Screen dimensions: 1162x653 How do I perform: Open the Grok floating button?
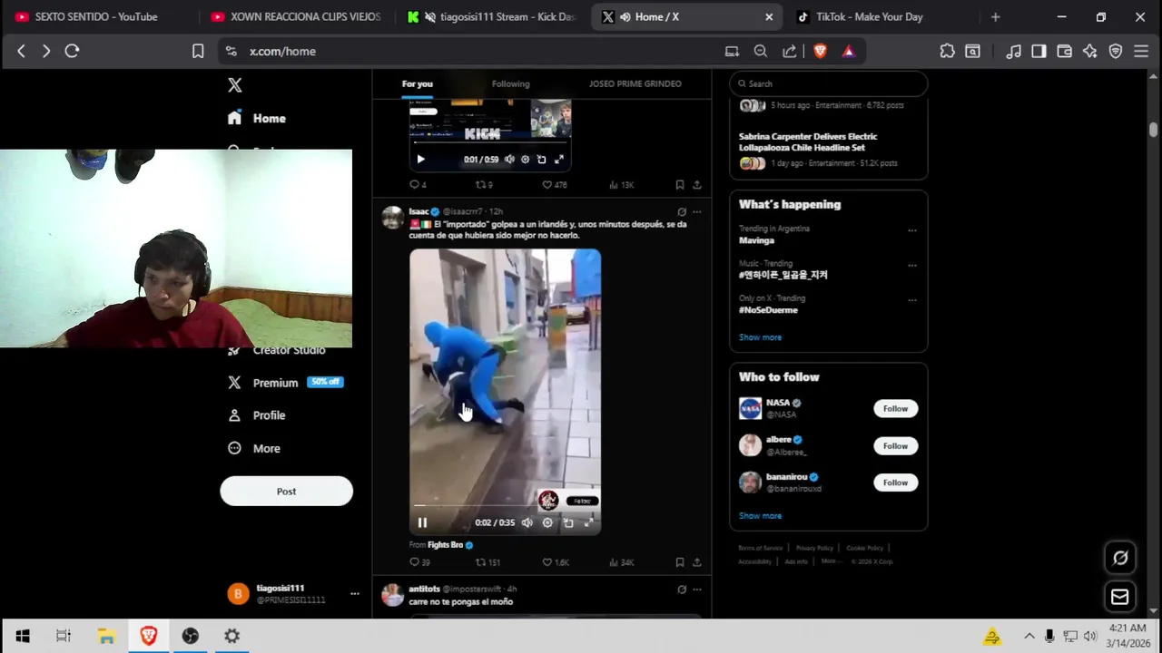[1120, 559]
